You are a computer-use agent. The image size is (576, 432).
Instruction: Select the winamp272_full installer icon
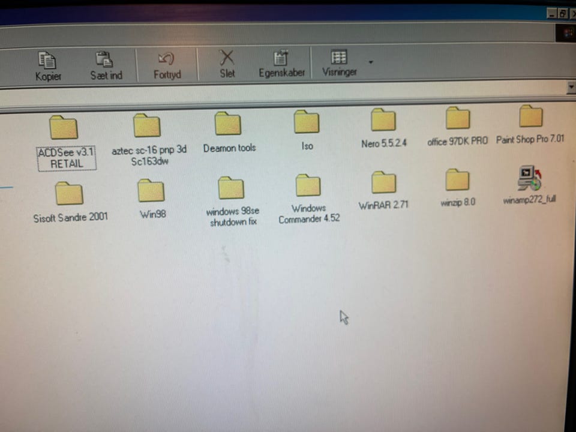coord(529,178)
